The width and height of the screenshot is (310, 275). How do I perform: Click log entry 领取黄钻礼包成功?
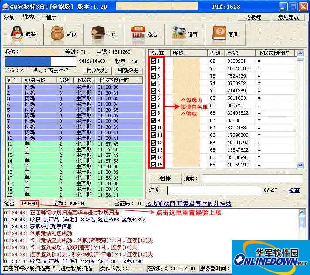pyautogui.click(x=51, y=234)
